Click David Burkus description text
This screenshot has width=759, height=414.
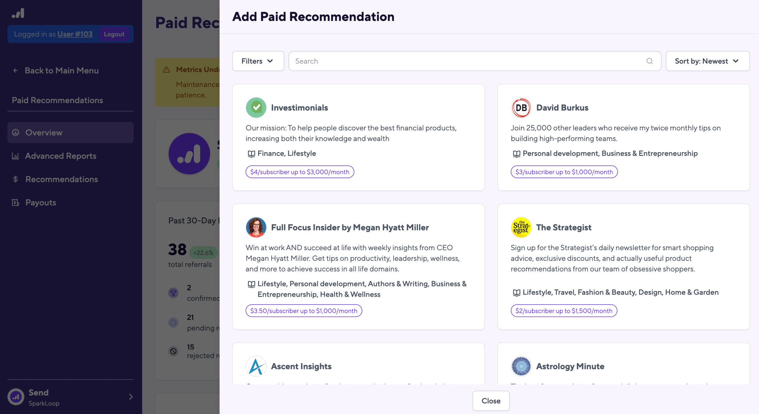[616, 133]
